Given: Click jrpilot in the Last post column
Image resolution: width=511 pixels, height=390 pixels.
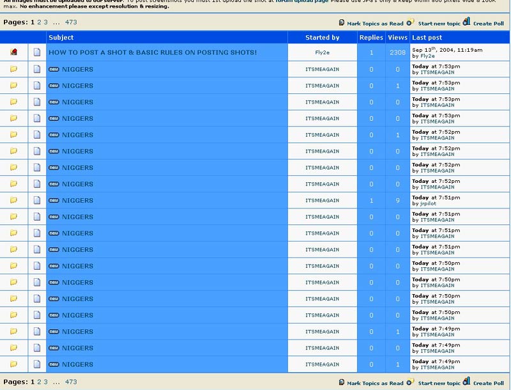Looking at the screenshot, I should click(429, 203).
